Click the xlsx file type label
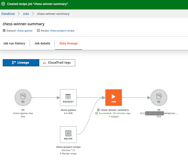The image size is (188, 162). (23, 116)
